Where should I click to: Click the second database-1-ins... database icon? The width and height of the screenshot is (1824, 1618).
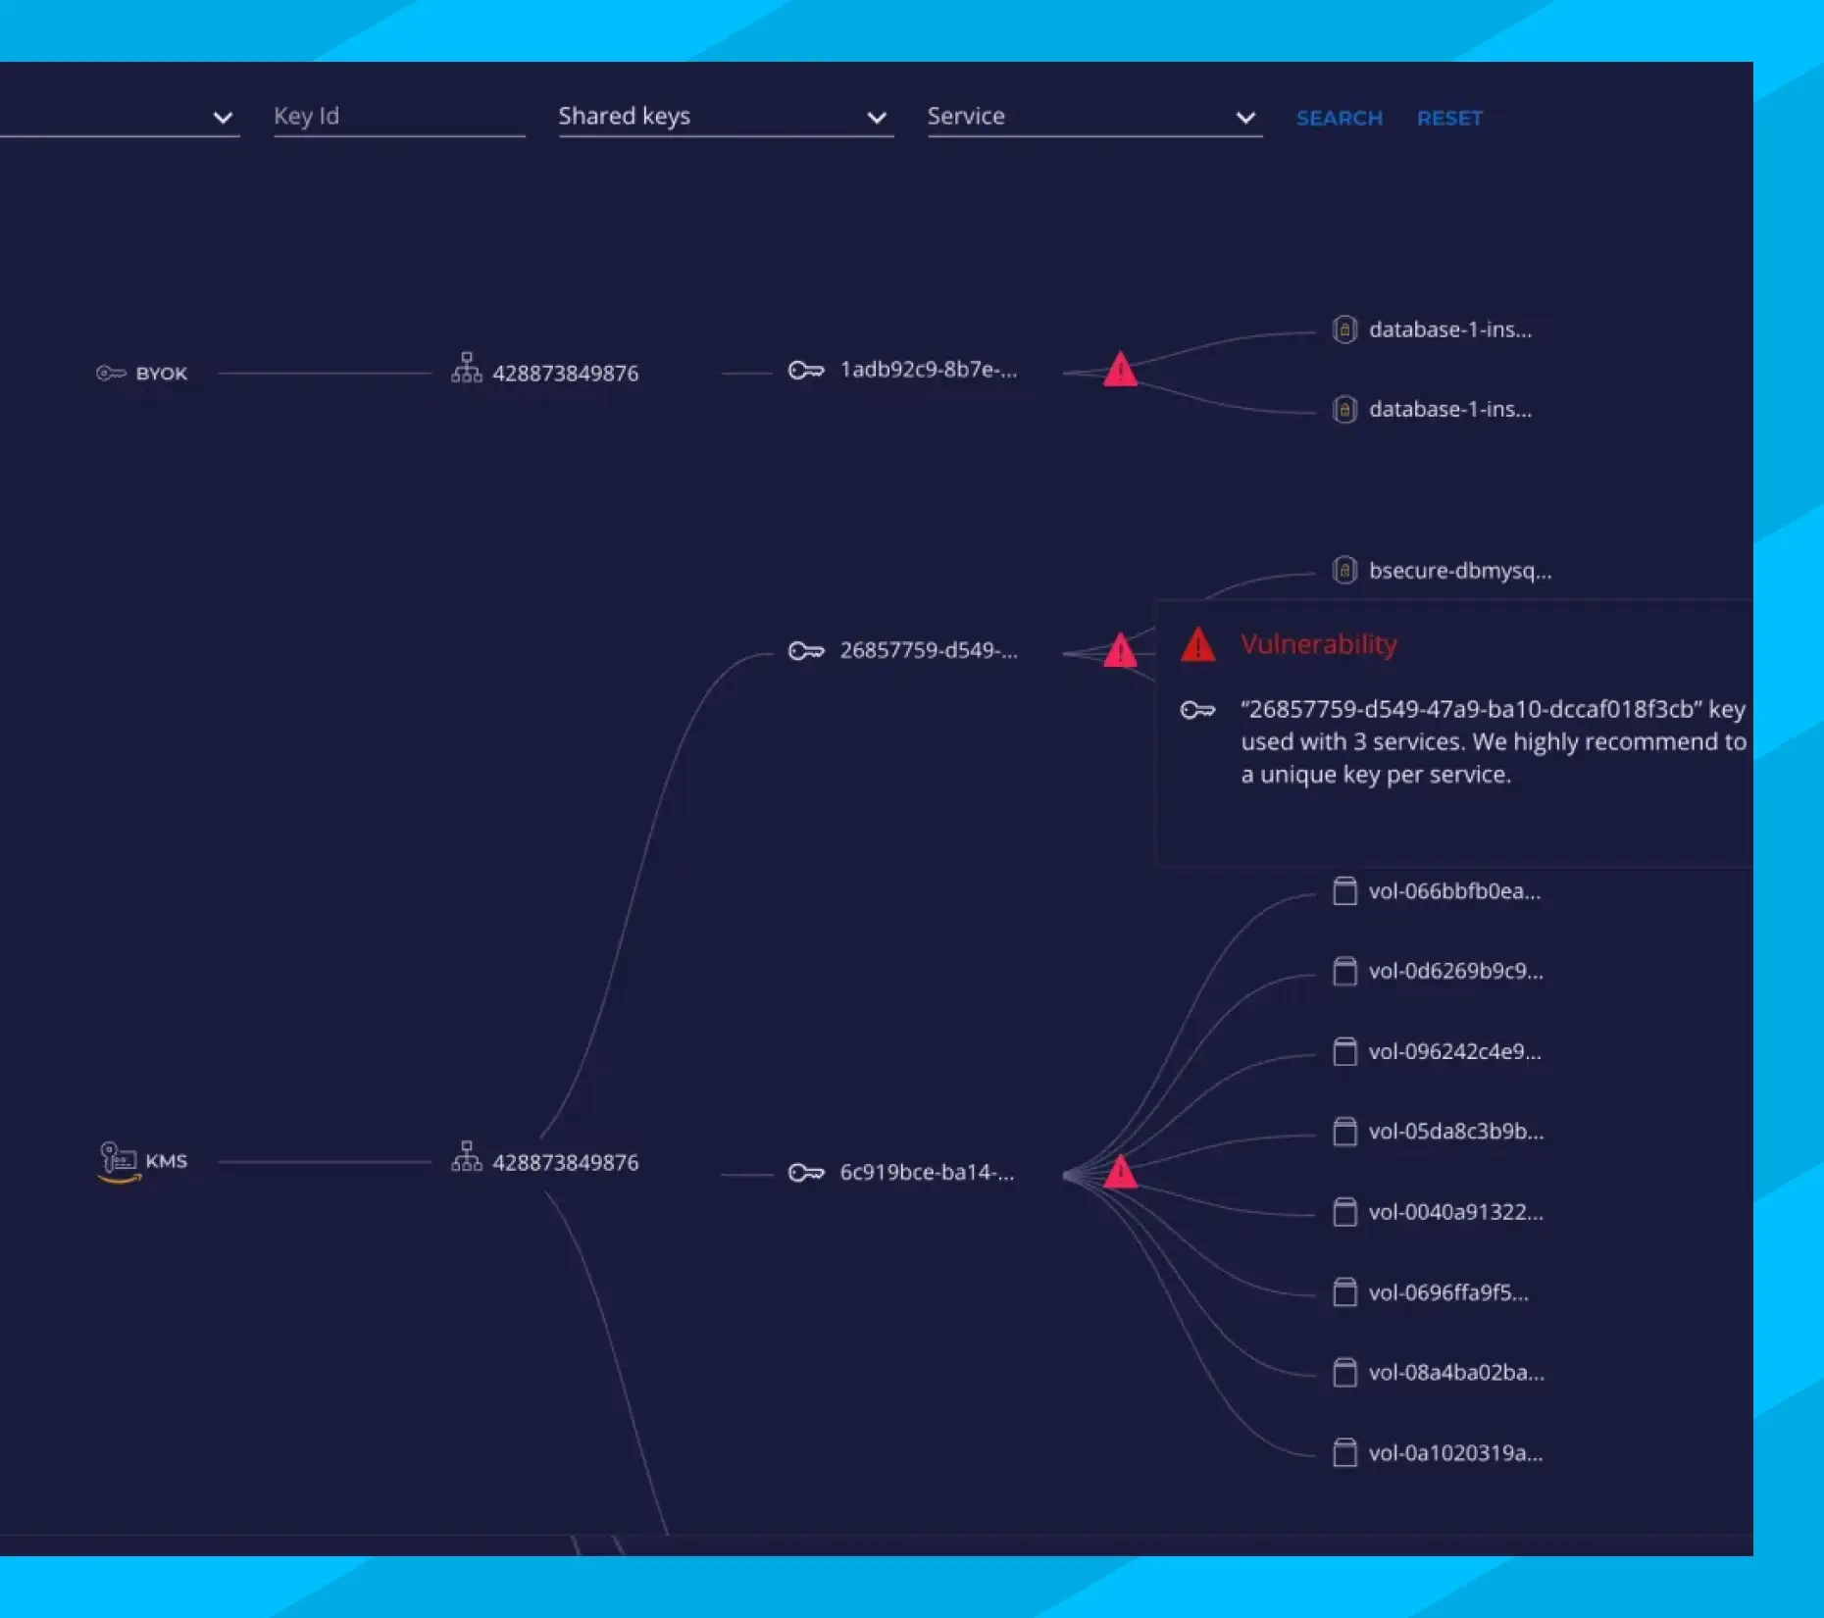pyautogui.click(x=1344, y=409)
